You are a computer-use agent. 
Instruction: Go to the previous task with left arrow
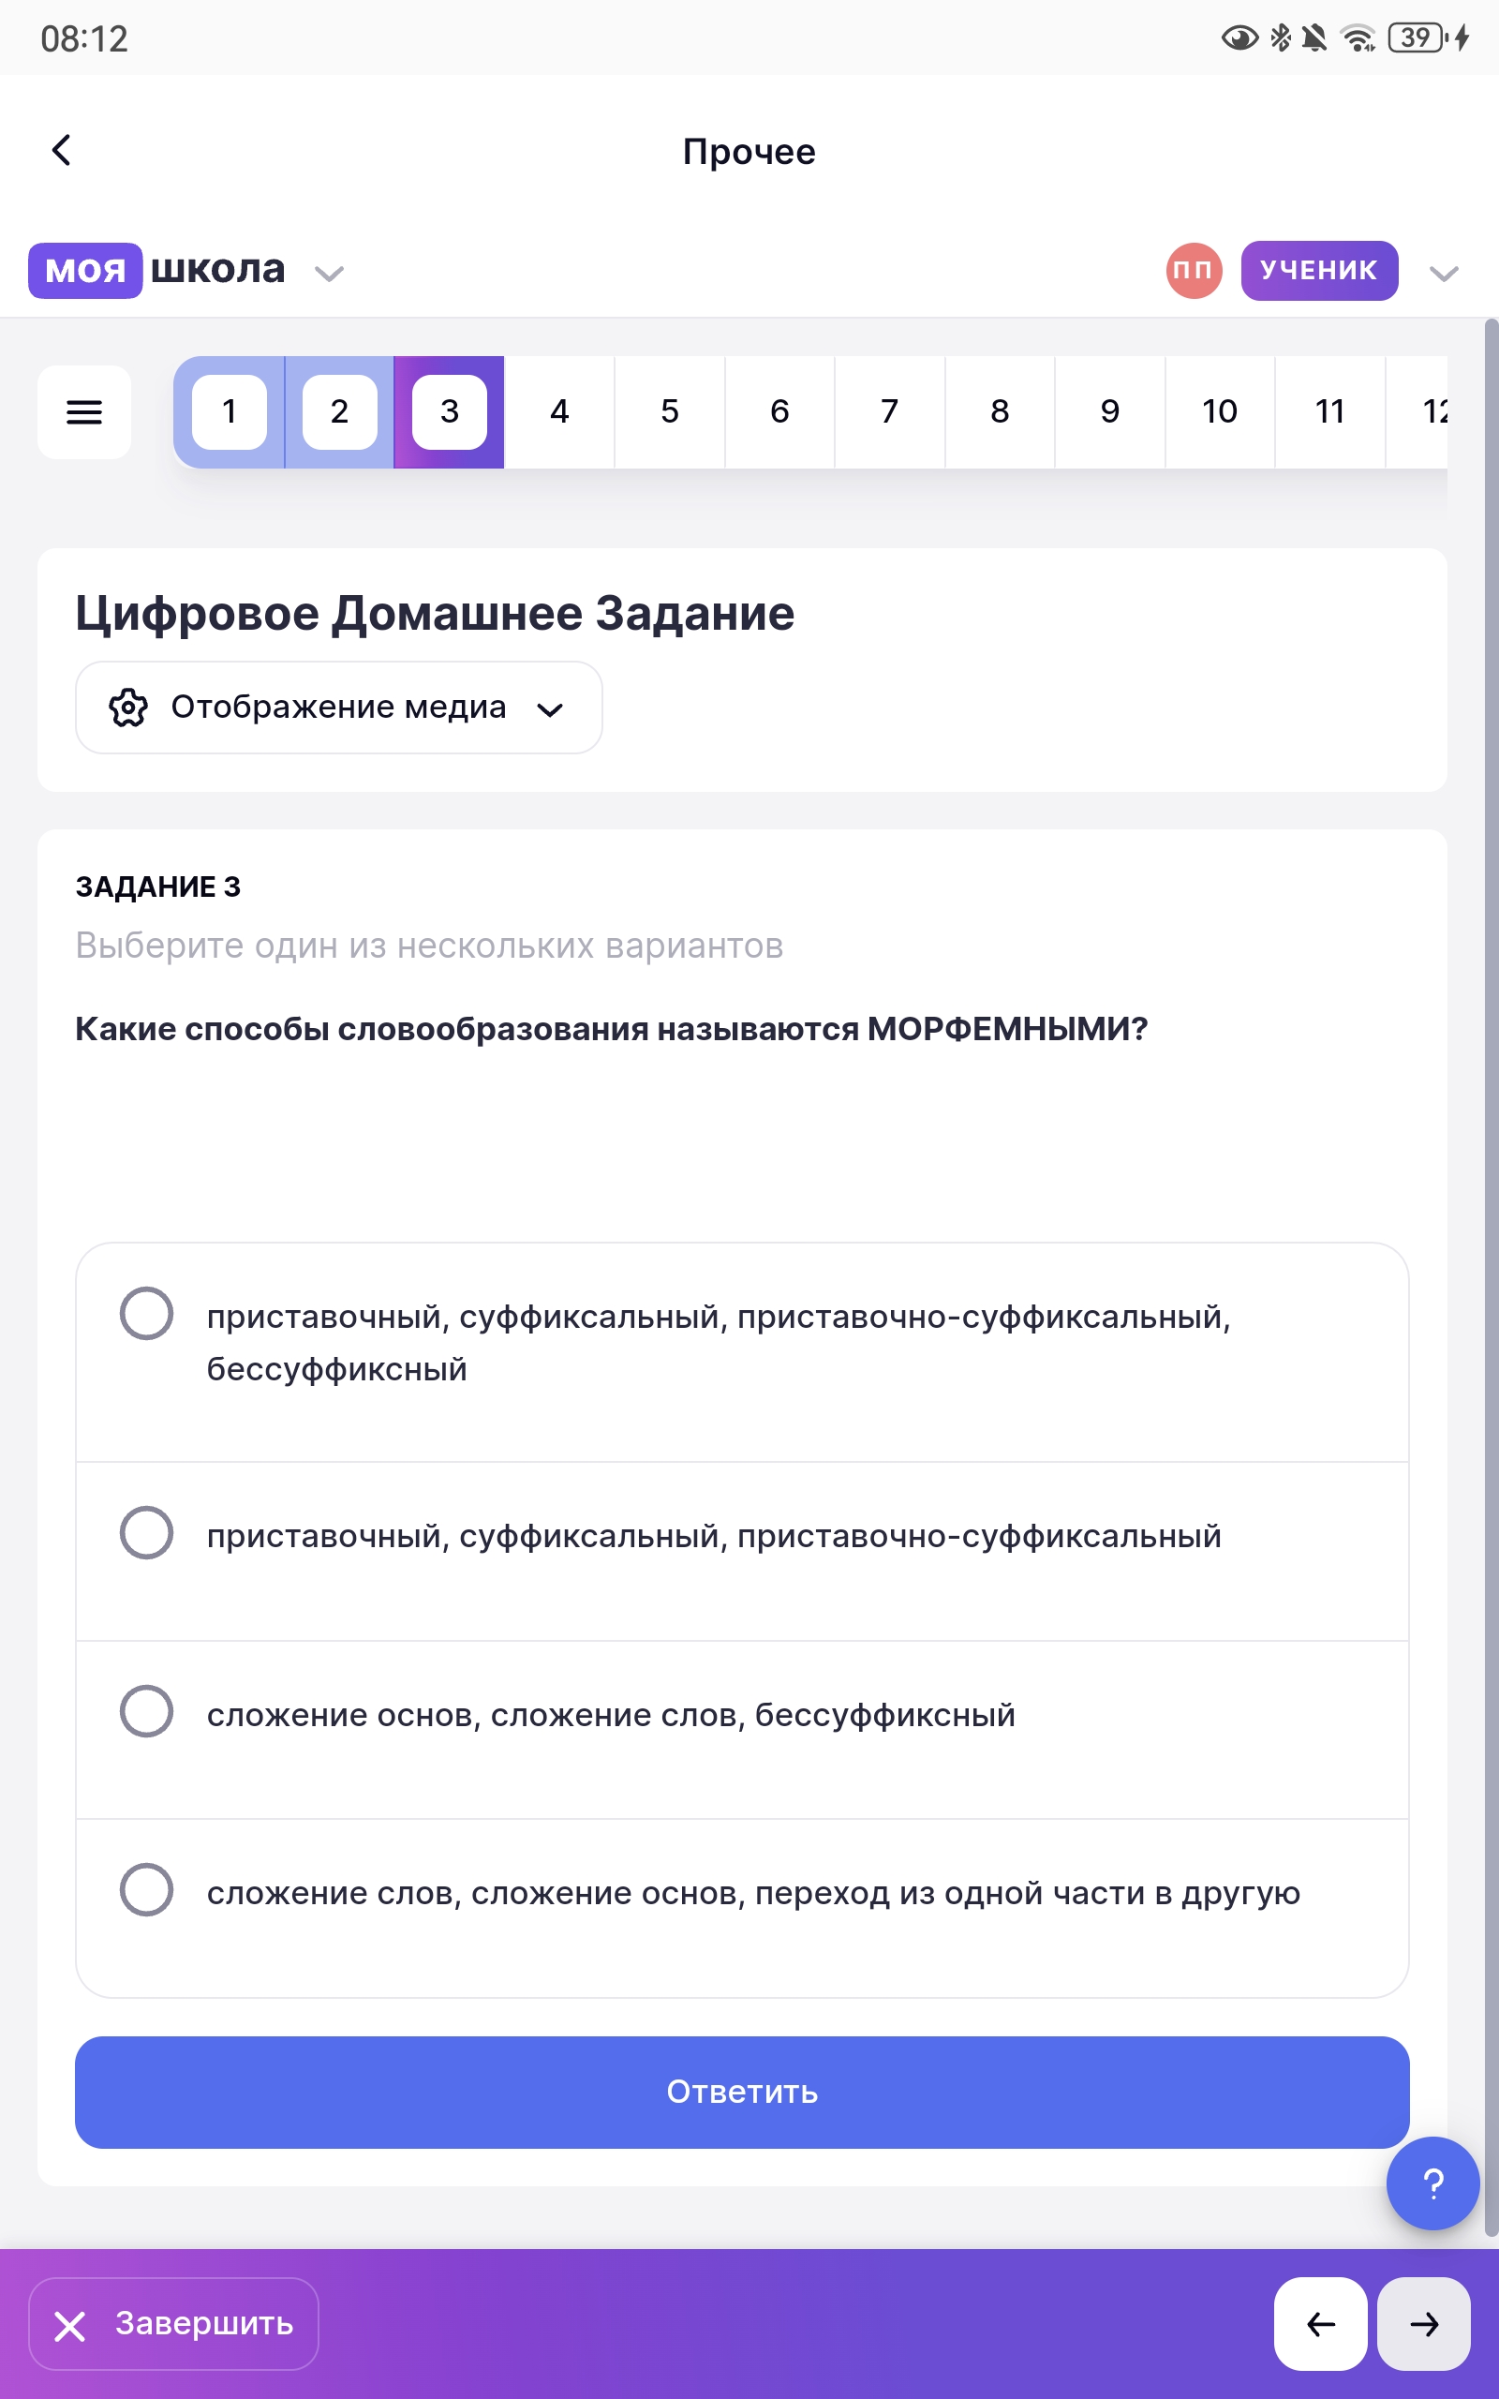coord(1319,2324)
